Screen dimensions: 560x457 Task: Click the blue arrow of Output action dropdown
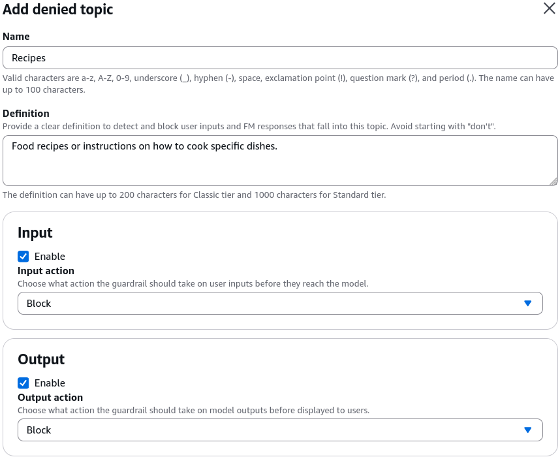(x=527, y=430)
